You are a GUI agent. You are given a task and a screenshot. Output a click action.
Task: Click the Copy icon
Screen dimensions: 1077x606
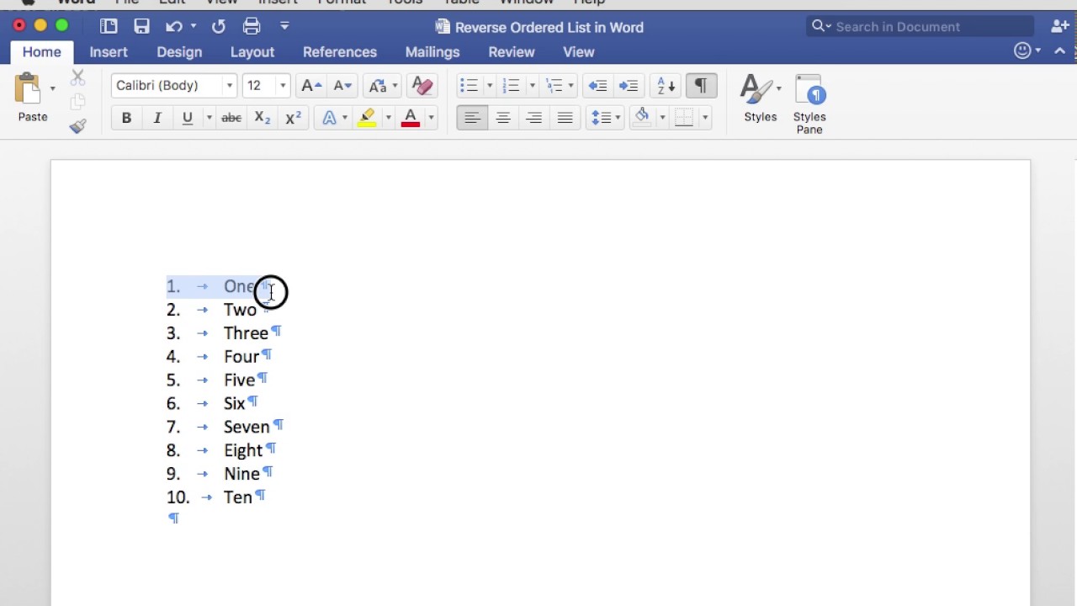point(77,102)
